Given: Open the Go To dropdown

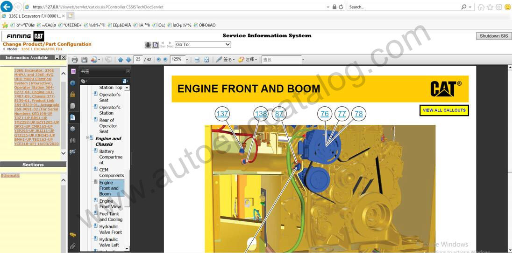Looking at the screenshot, I should [203, 45].
